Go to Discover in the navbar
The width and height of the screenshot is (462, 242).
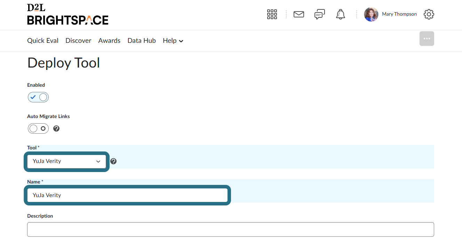78,41
